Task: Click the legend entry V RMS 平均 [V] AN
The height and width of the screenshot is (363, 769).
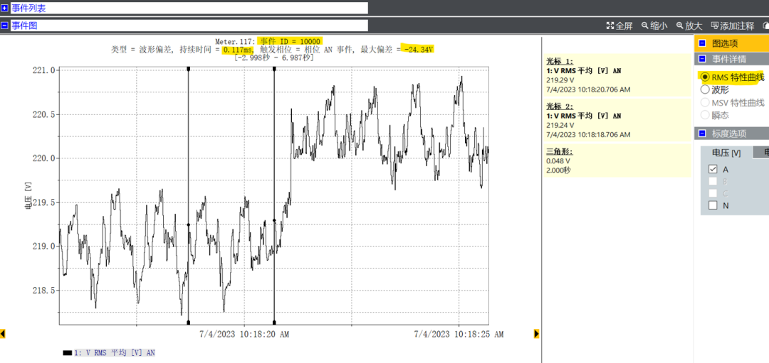Action: [115, 353]
